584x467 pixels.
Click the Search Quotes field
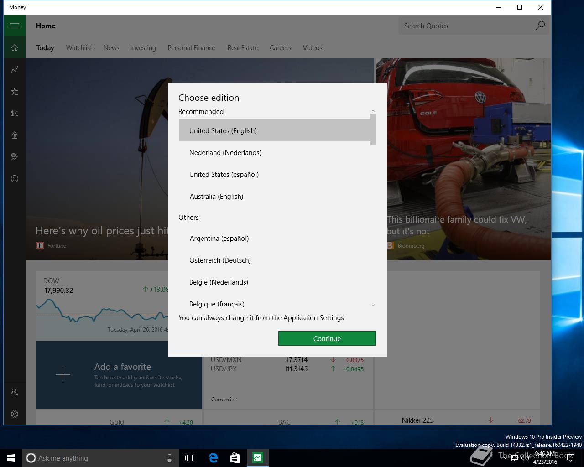pos(464,26)
